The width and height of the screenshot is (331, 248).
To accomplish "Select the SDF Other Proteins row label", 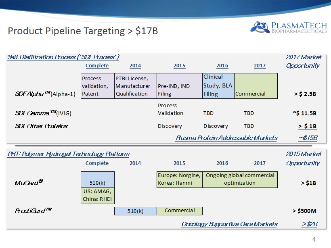I will (x=41, y=126).
